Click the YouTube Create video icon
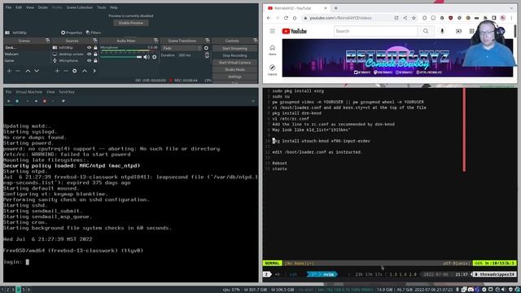Image resolution: width=521 pixels, height=293 pixels. [458, 31]
